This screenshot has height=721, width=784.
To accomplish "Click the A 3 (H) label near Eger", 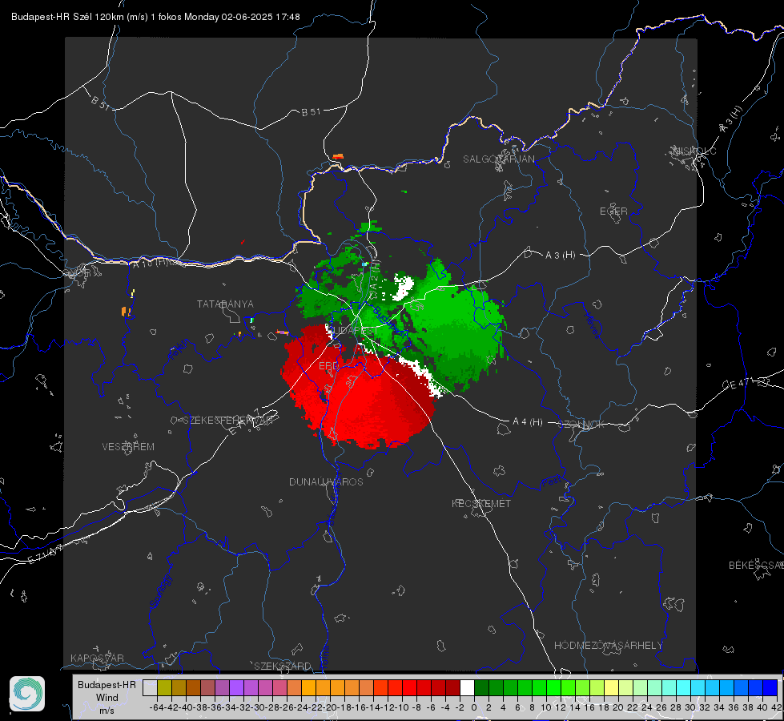I will 560,255.
